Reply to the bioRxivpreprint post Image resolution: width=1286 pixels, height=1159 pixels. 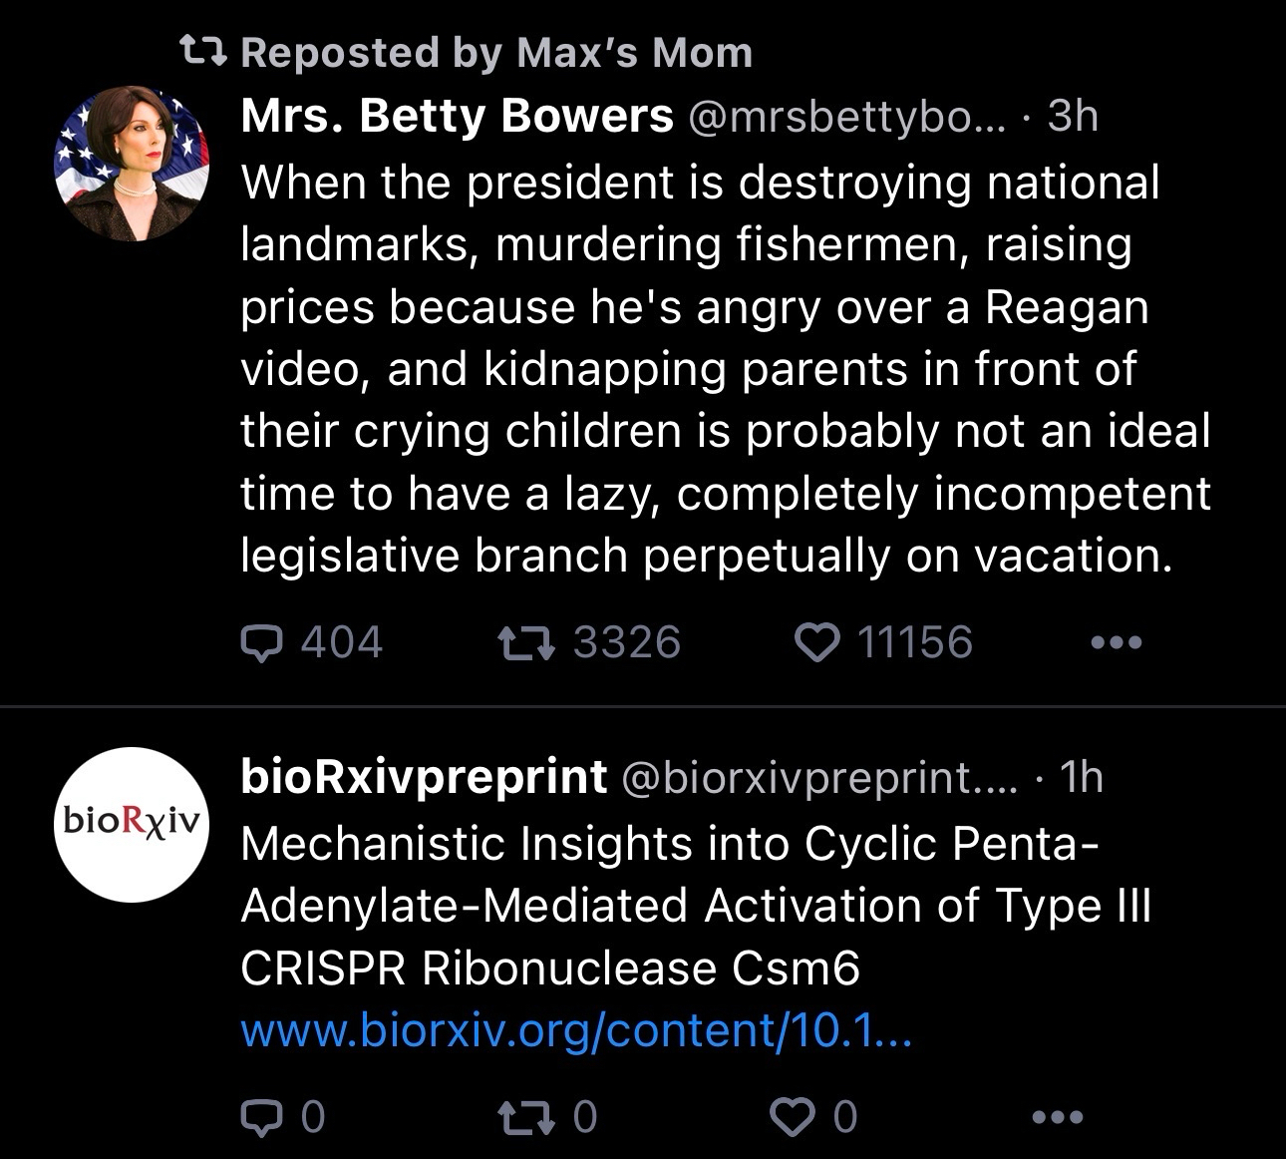[x=262, y=1116]
